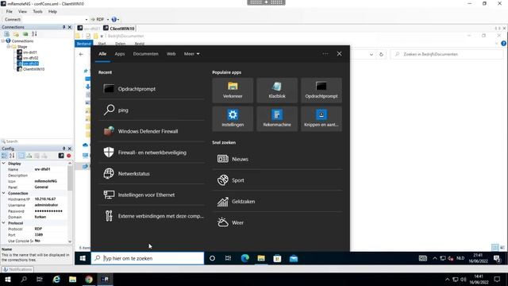
Task: Open recent item Opdrachtprompt
Action: click(x=152, y=89)
